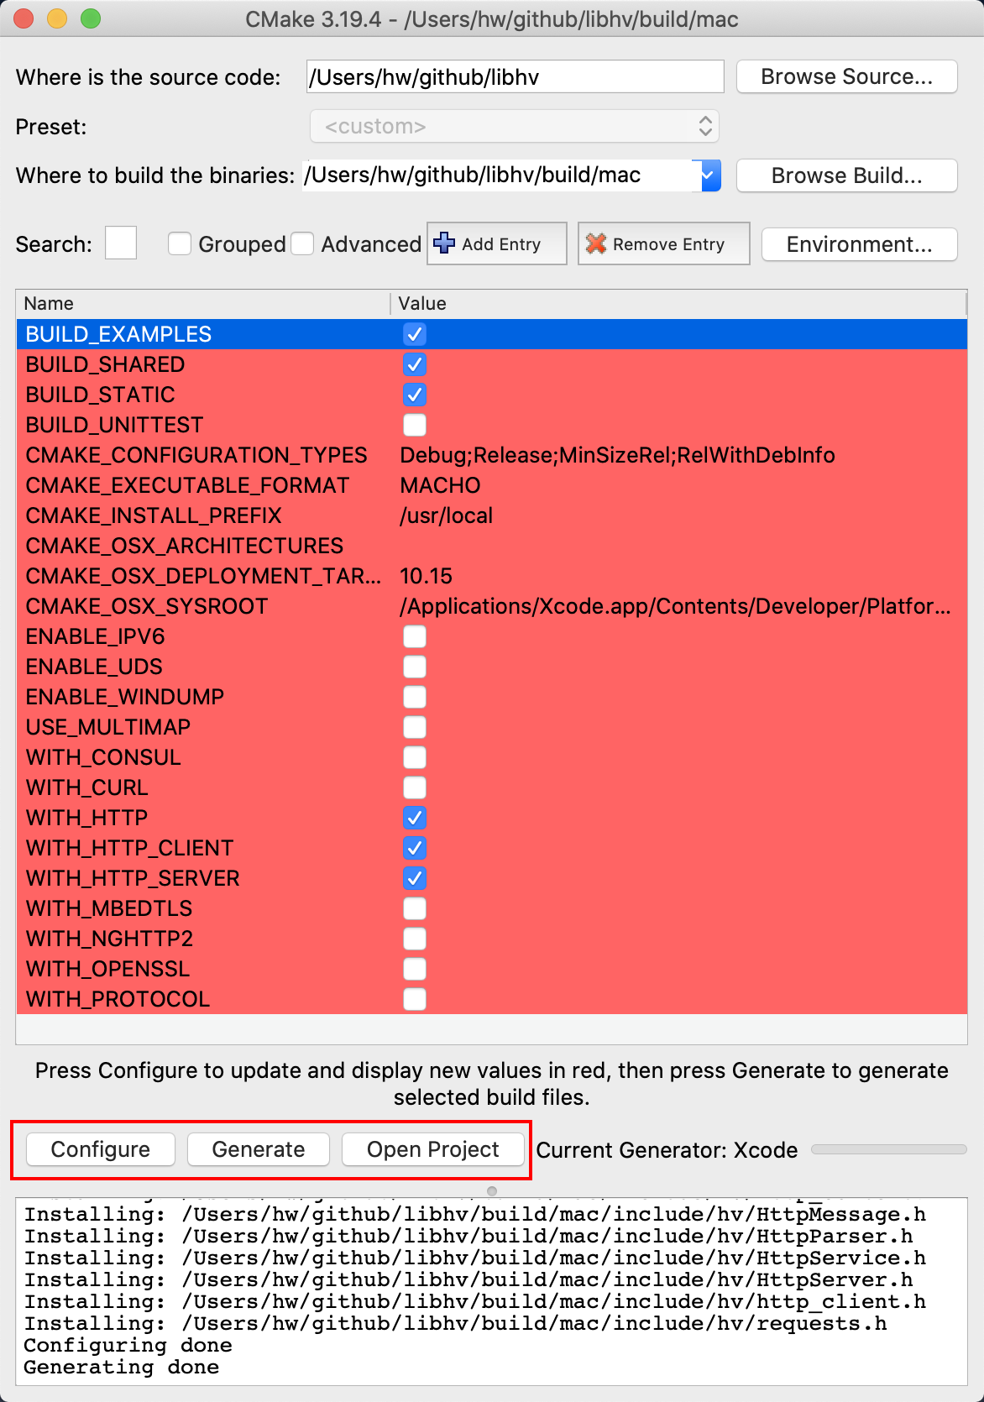Click the splitter handle above the output log
The height and width of the screenshot is (1402, 984).
coord(492,1190)
